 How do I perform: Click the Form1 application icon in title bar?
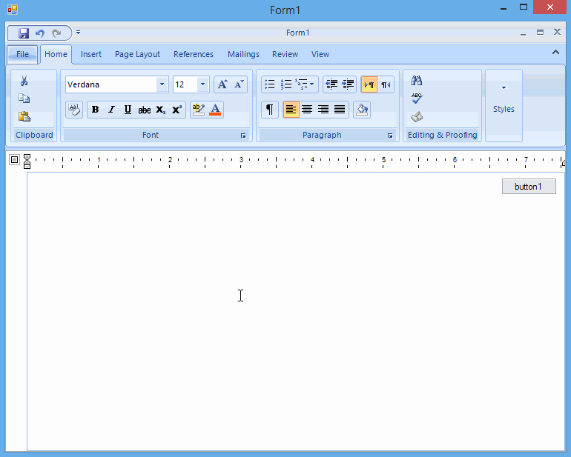13,10
